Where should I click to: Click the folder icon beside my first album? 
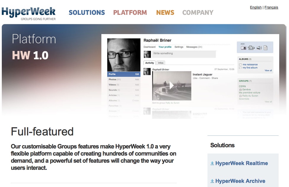click(x=240, y=68)
